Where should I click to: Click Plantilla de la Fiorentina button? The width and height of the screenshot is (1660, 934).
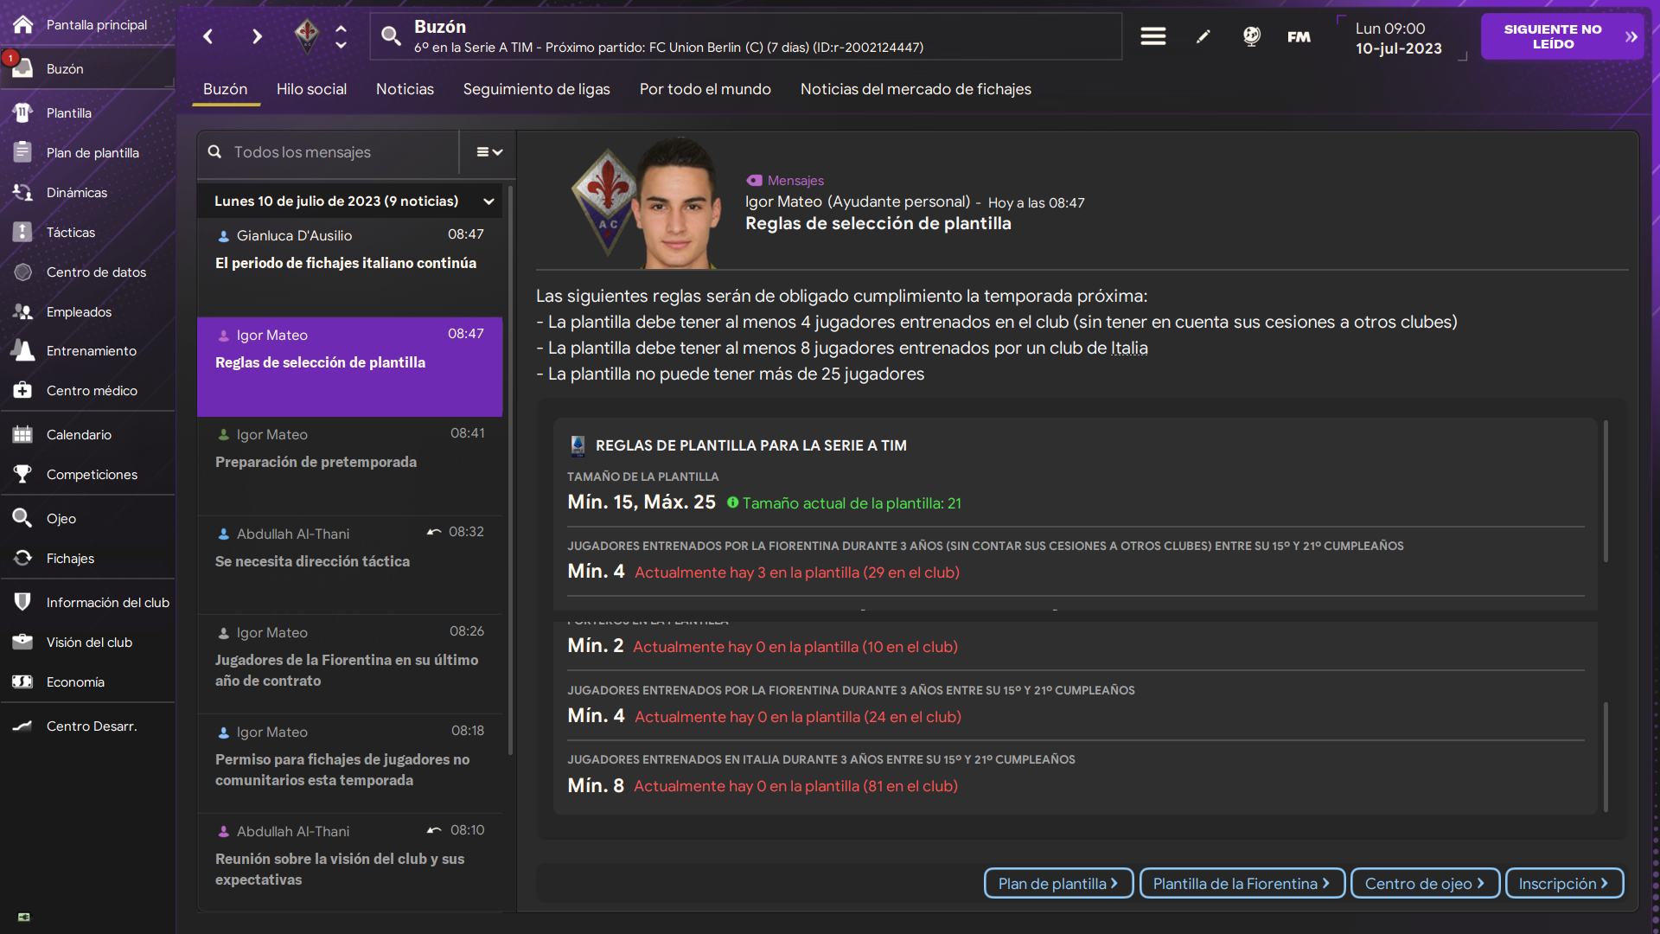pos(1242,883)
